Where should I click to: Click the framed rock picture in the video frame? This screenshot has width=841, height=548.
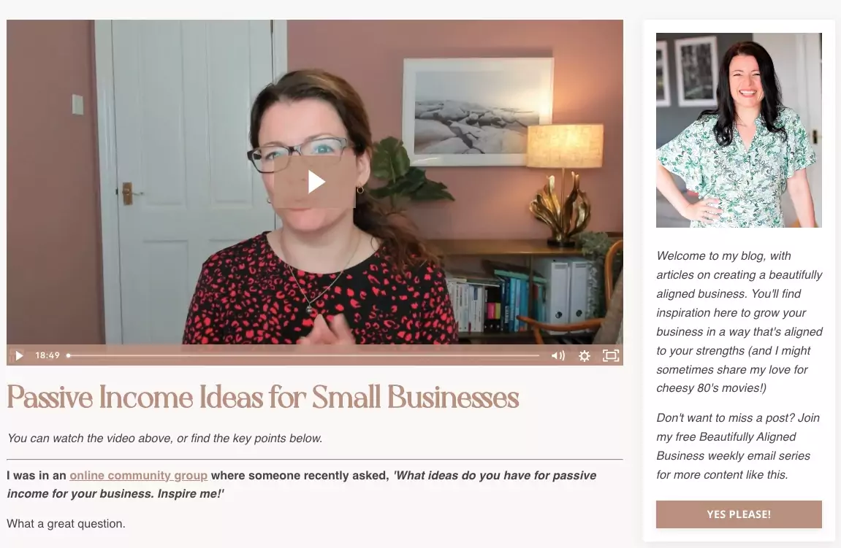coord(478,112)
